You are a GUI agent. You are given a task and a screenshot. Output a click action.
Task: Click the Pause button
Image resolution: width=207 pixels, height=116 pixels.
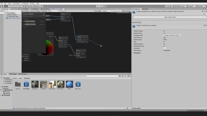tap(101, 6)
